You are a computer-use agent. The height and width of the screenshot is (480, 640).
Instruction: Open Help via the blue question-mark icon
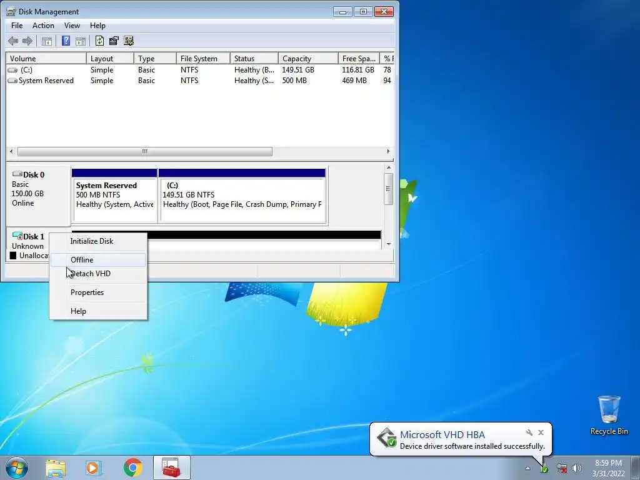pos(66,41)
